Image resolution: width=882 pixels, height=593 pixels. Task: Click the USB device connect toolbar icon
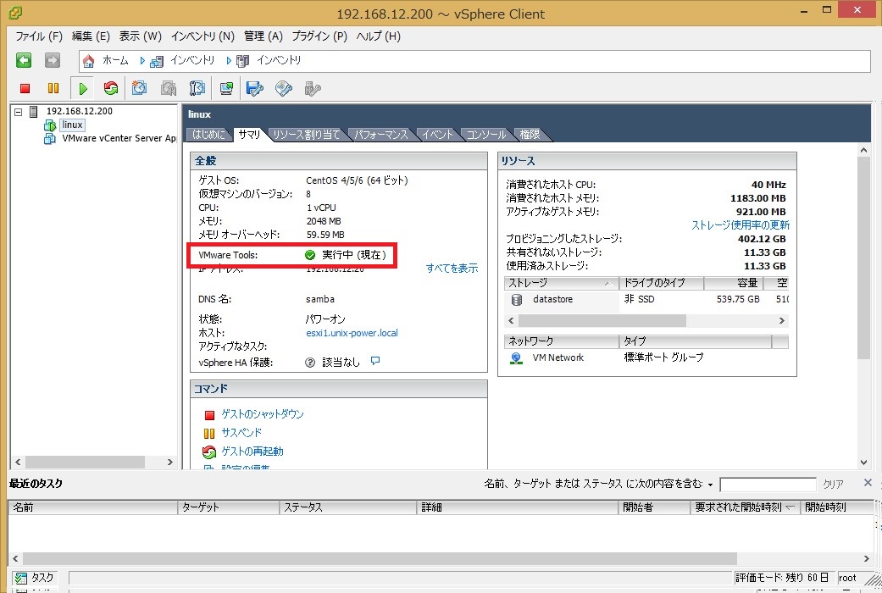coord(313,88)
